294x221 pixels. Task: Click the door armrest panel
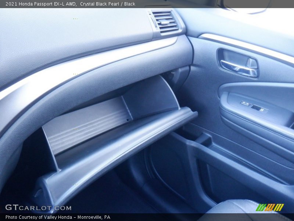pyautogui.click(x=257, y=118)
